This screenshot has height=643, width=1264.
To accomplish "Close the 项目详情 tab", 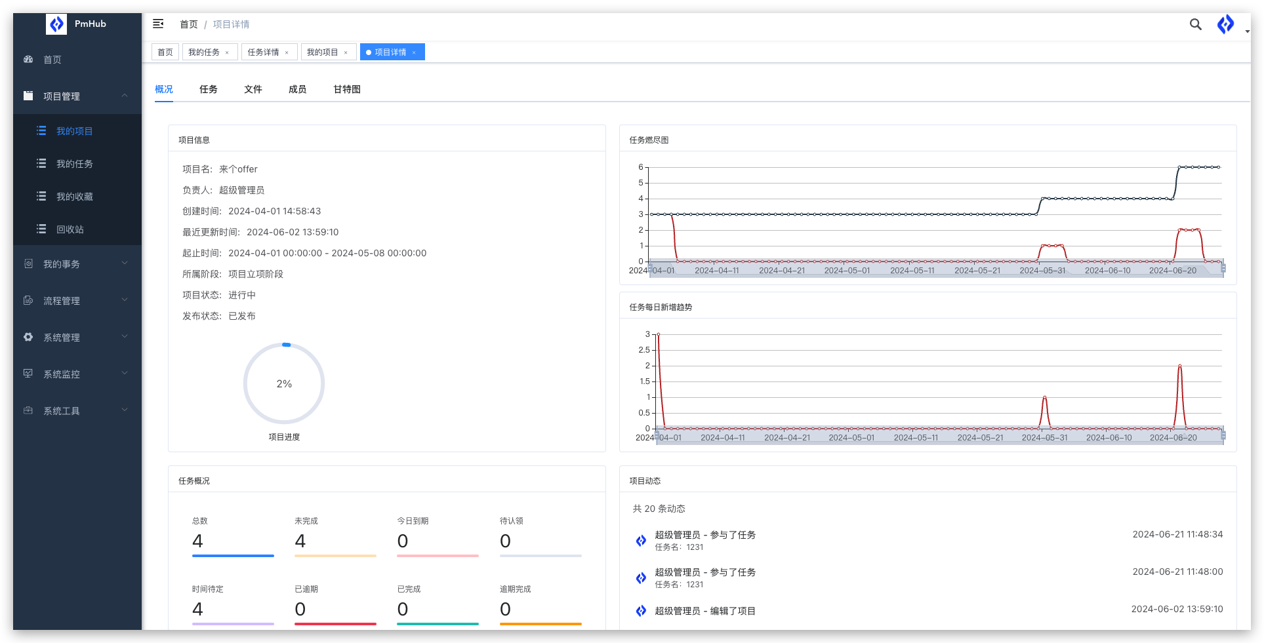I will click(x=414, y=52).
